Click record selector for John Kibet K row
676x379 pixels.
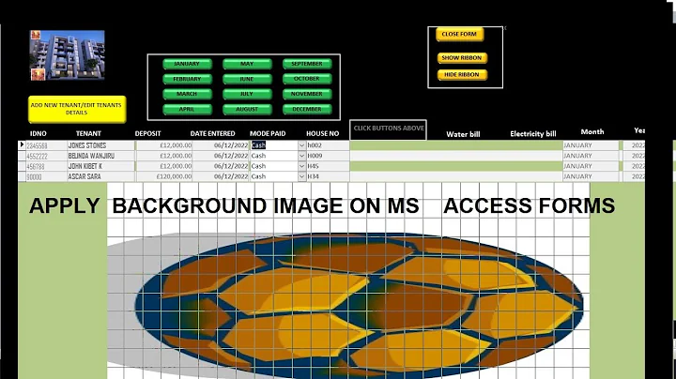(x=22, y=166)
